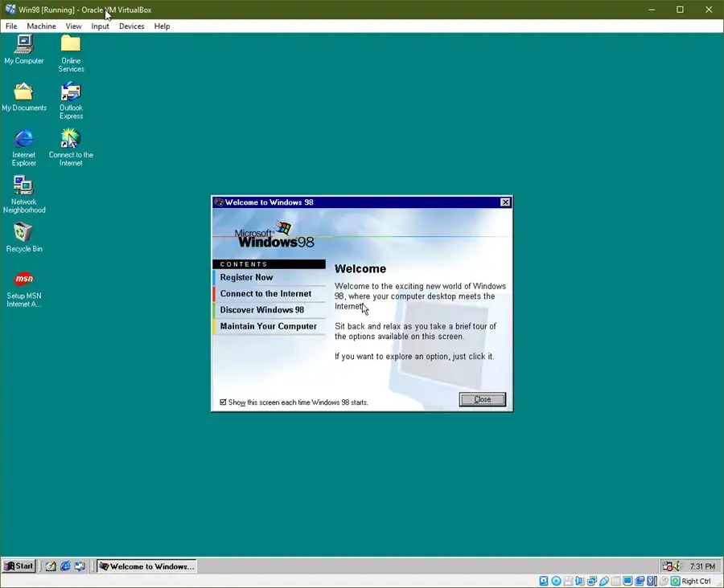The height and width of the screenshot is (588, 724).
Task: Click VirtualBox USB status icon
Action: tap(604, 581)
